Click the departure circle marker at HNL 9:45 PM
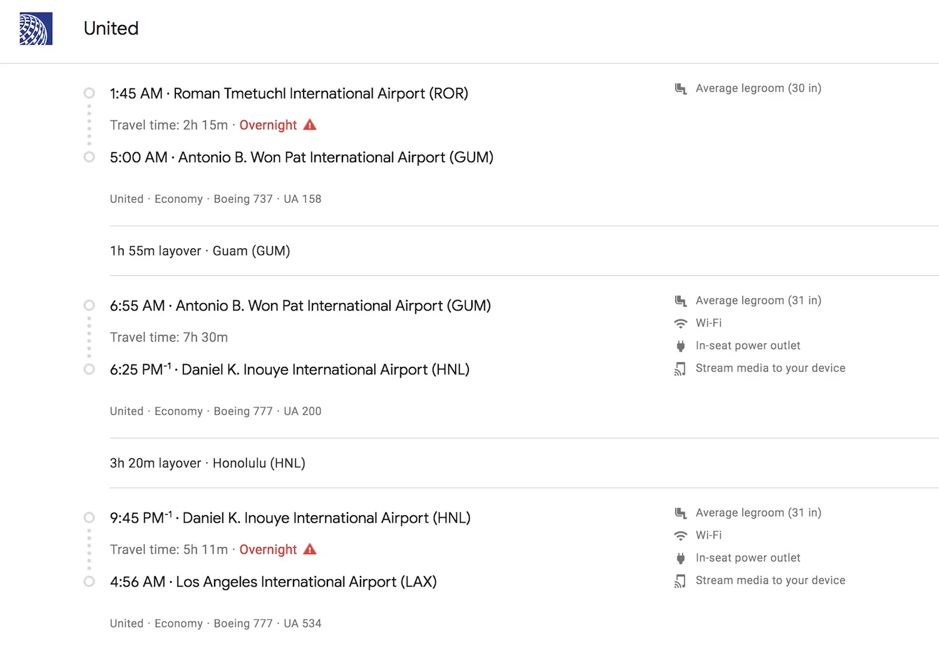 90,518
